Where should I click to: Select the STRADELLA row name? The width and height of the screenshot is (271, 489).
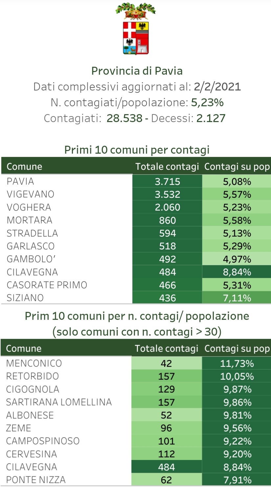click(32, 233)
